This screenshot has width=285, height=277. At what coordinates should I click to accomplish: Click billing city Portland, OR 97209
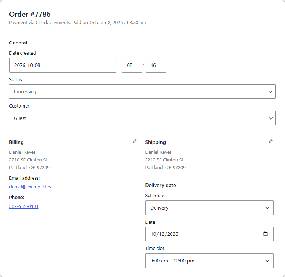(x=30, y=168)
